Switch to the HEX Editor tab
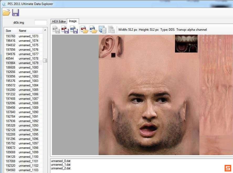 pyautogui.click(x=59, y=21)
